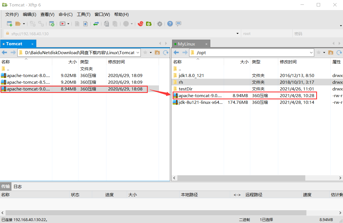Select remote folder testDir

pyautogui.click(x=257, y=89)
